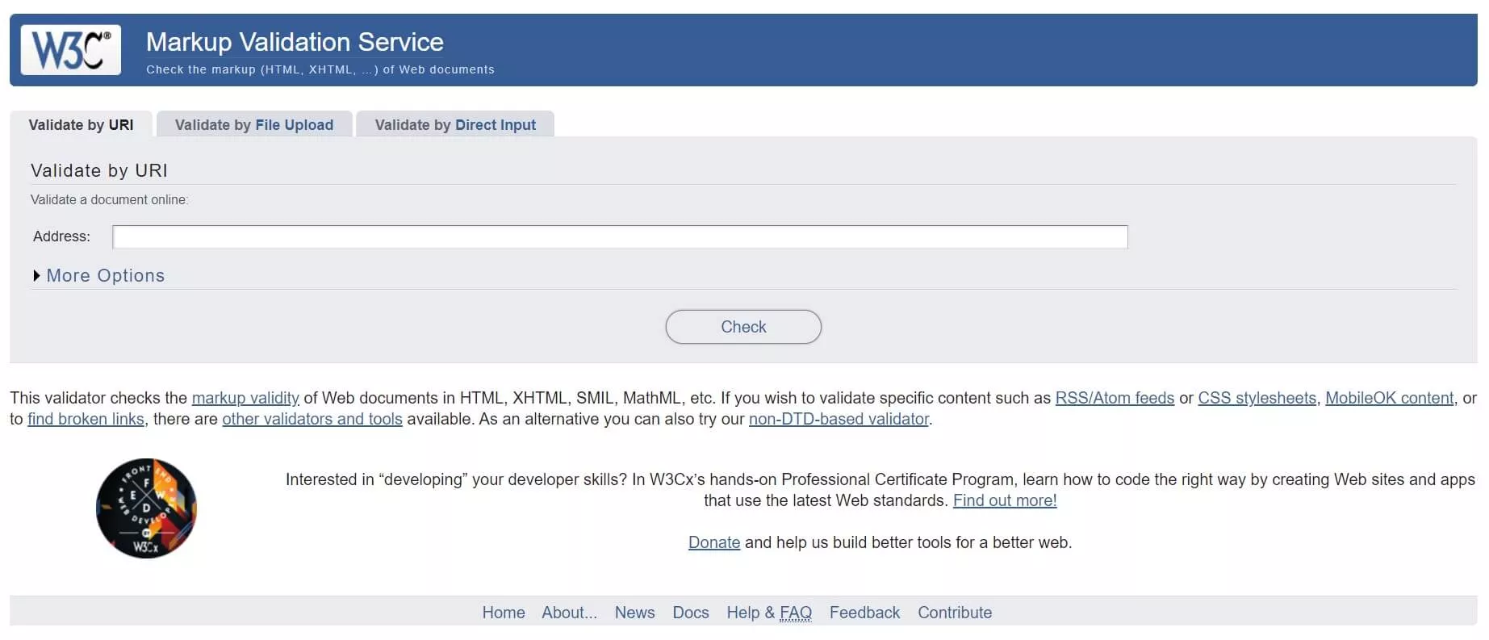This screenshot has height=640, width=1489.
Task: Click 'Validate a document online:' text
Action: coord(110,199)
